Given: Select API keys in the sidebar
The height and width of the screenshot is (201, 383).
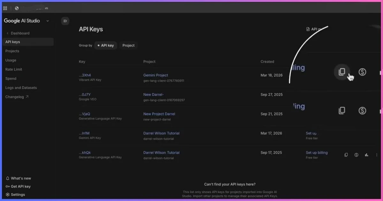Looking at the screenshot, I should pyautogui.click(x=28, y=42).
